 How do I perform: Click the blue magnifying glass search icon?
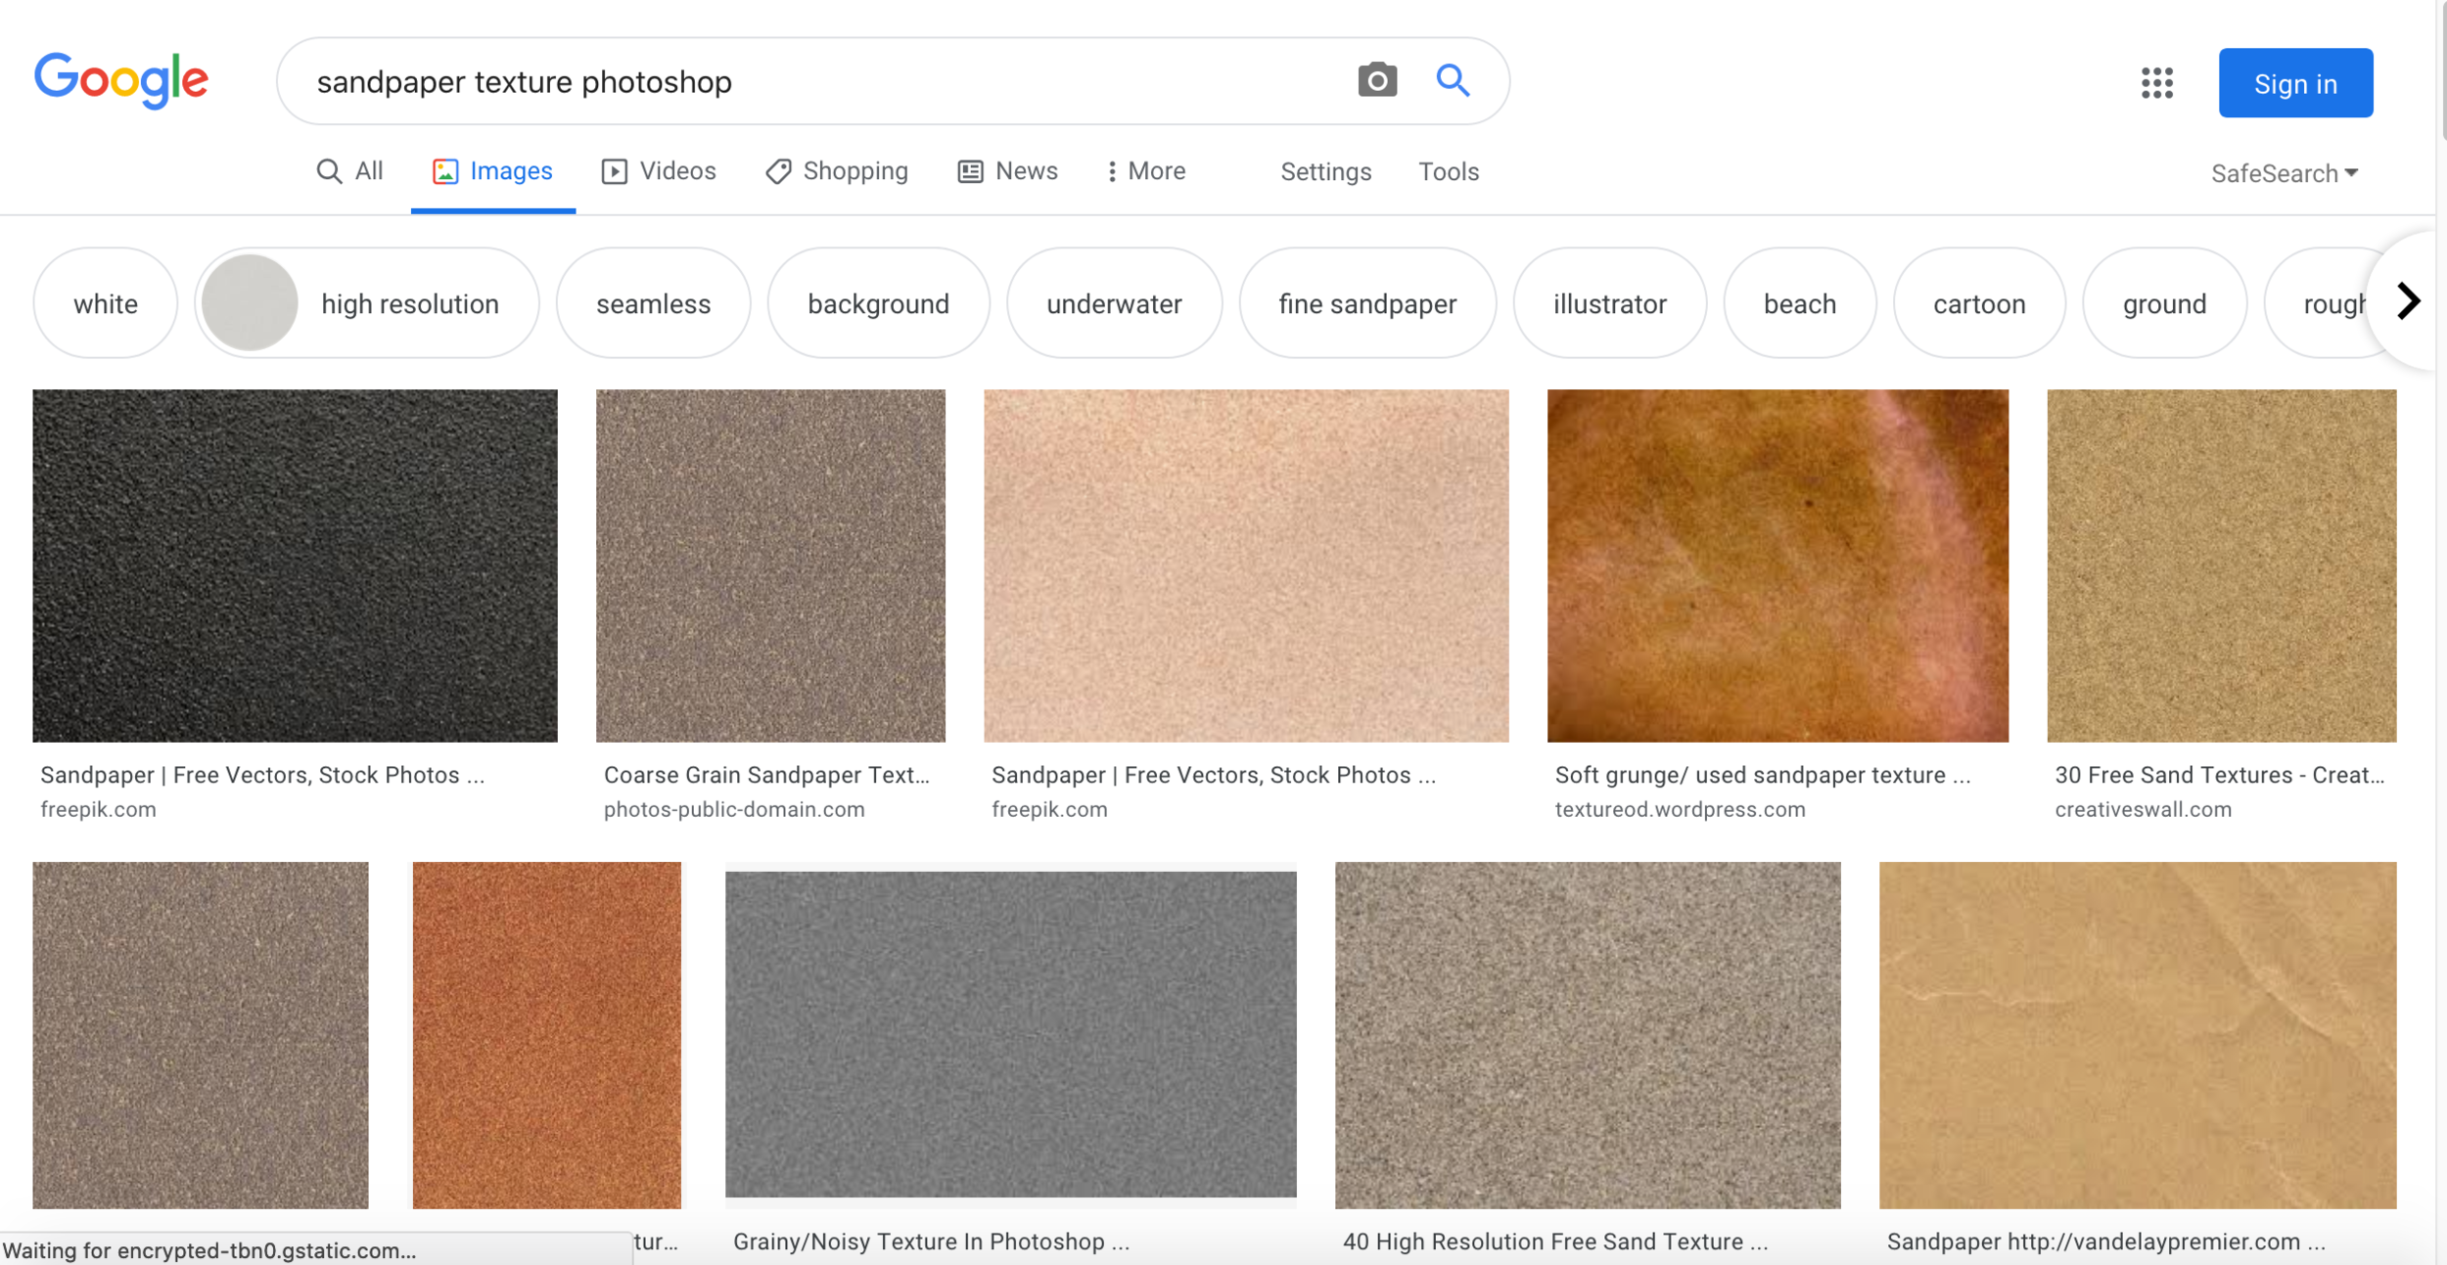click(1453, 80)
